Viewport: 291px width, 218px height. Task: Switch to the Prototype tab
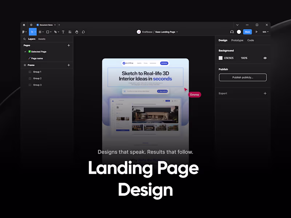[237, 40]
